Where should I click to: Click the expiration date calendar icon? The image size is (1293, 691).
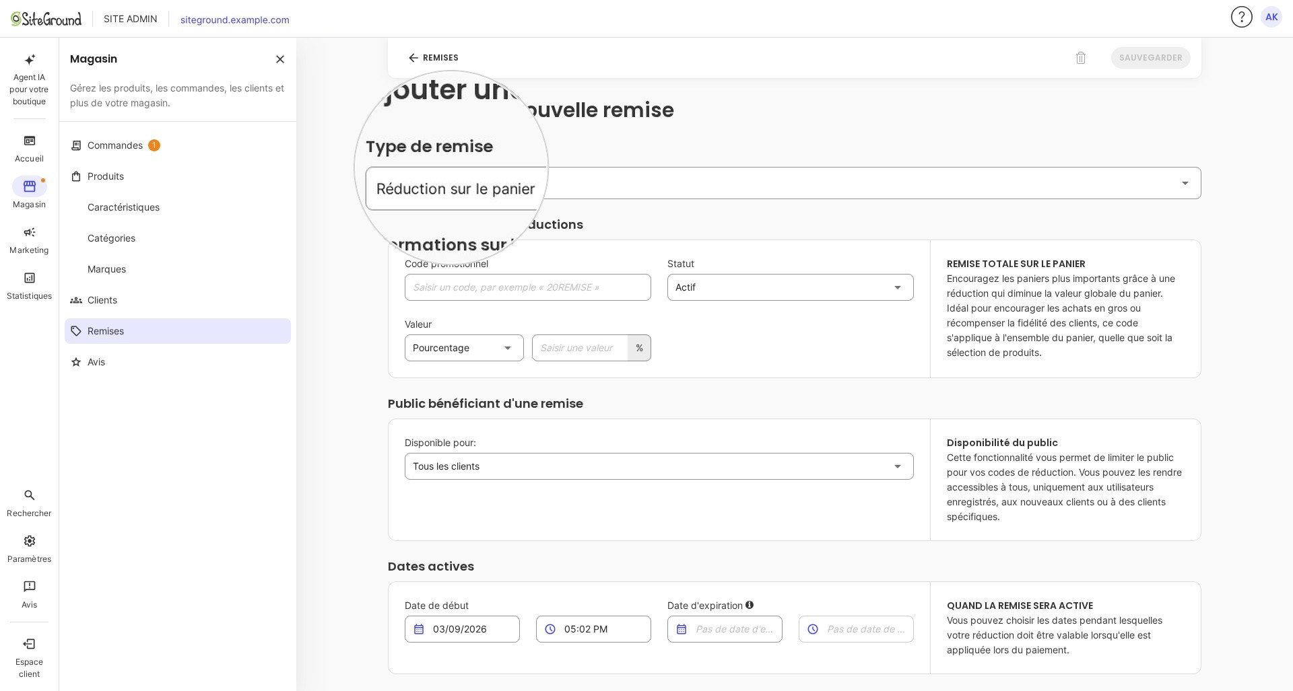coord(682,629)
